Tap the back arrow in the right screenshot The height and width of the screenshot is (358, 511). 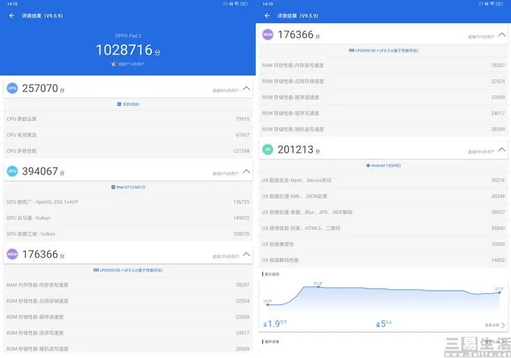coord(267,16)
